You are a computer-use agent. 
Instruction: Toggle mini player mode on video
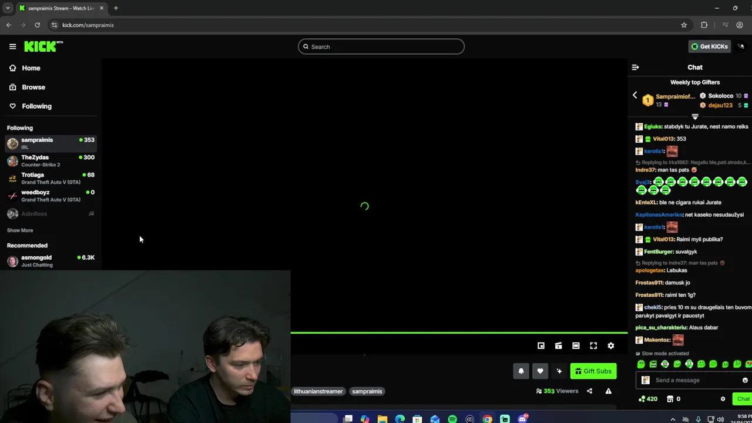(x=541, y=346)
